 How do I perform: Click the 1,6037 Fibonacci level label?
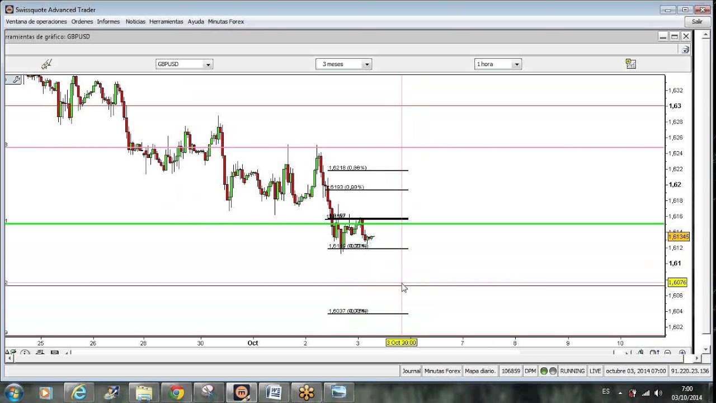(x=348, y=311)
